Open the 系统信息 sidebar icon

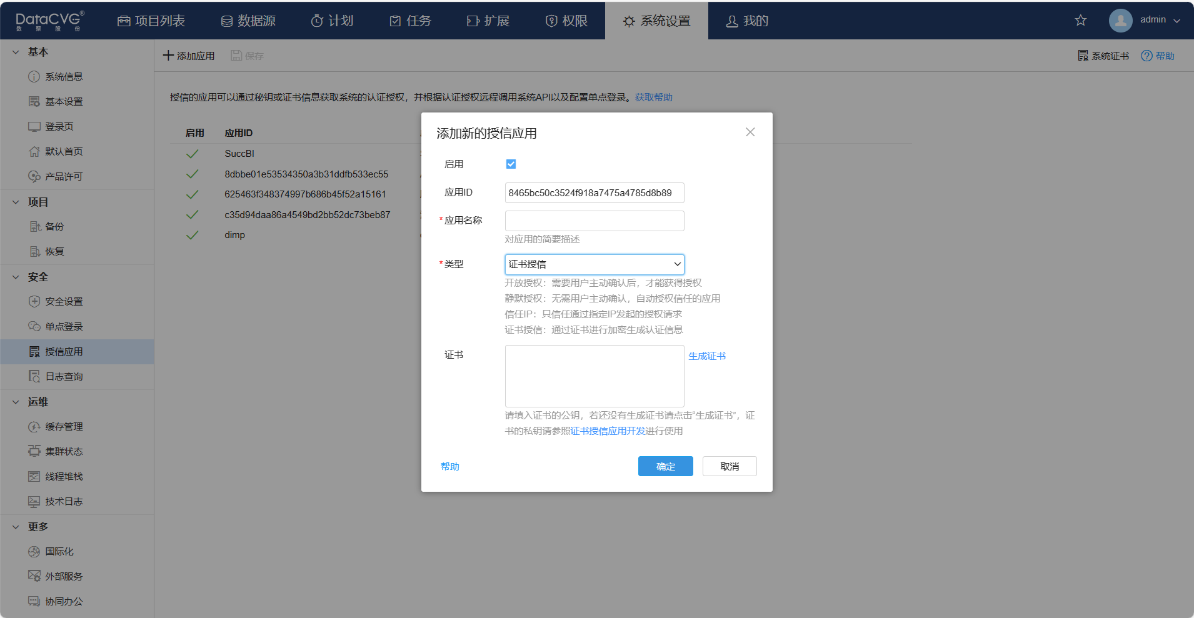click(x=34, y=77)
